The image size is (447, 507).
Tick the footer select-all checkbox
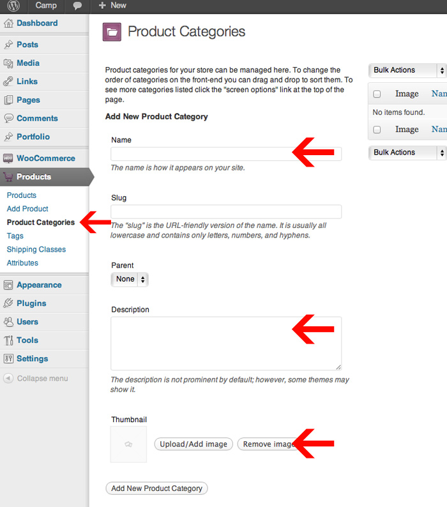click(377, 130)
